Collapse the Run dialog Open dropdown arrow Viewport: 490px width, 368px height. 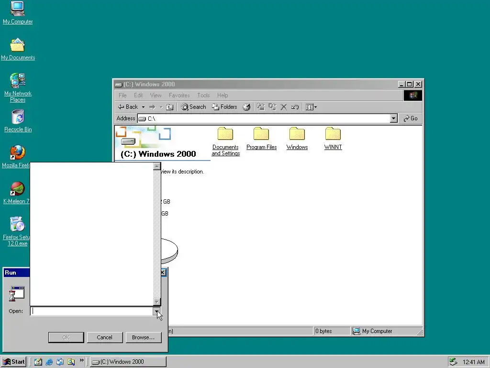coord(156,311)
